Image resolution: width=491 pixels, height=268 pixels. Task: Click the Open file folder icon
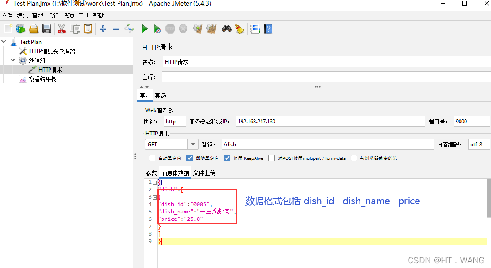click(x=34, y=29)
